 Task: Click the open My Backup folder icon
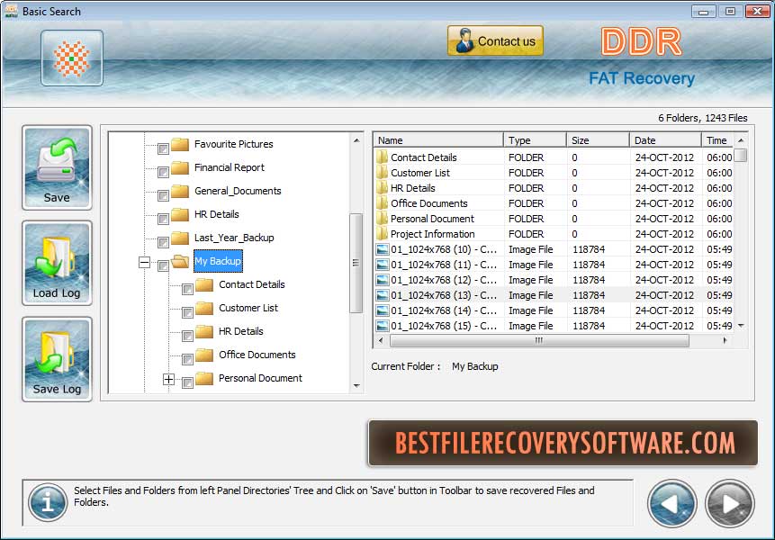(x=180, y=261)
